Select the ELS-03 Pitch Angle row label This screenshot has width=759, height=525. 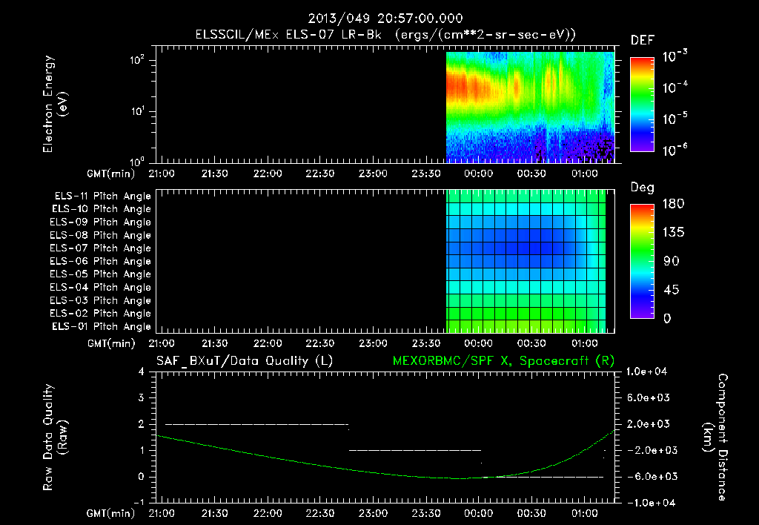pos(101,301)
